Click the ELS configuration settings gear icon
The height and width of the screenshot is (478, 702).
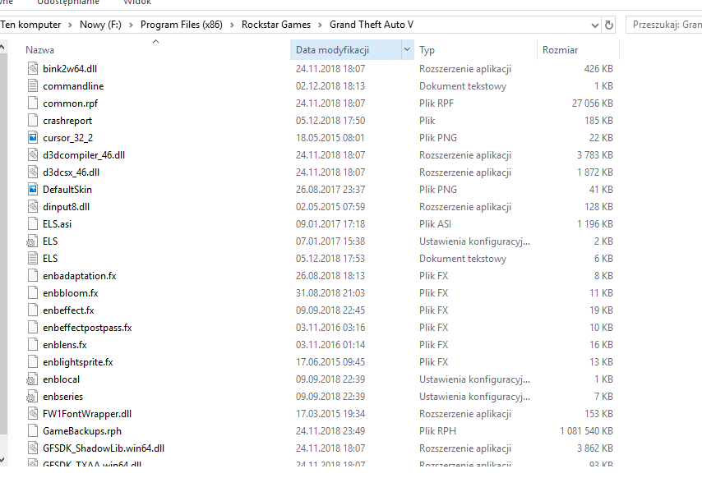(x=32, y=241)
